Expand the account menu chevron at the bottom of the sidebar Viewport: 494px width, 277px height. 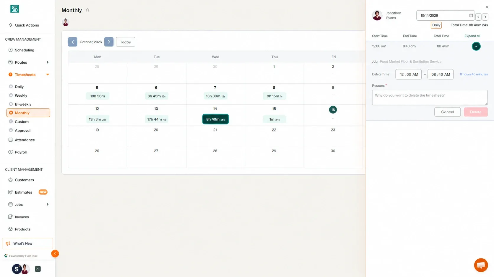pyautogui.click(x=38, y=269)
